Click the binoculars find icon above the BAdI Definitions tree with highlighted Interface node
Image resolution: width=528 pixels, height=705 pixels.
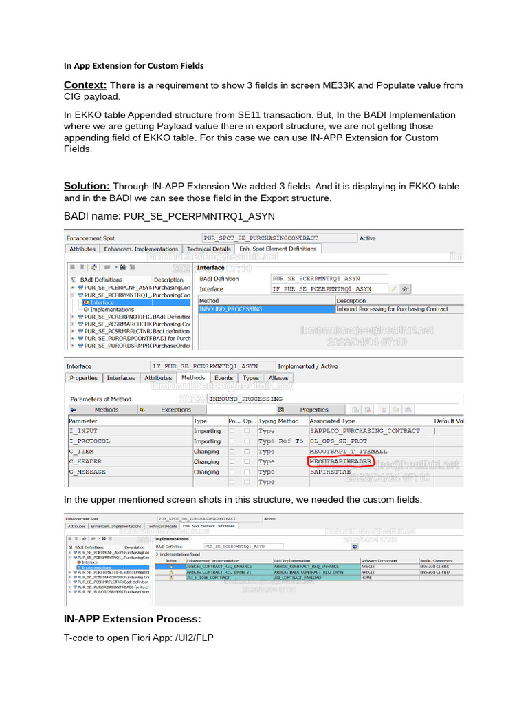pos(122,267)
